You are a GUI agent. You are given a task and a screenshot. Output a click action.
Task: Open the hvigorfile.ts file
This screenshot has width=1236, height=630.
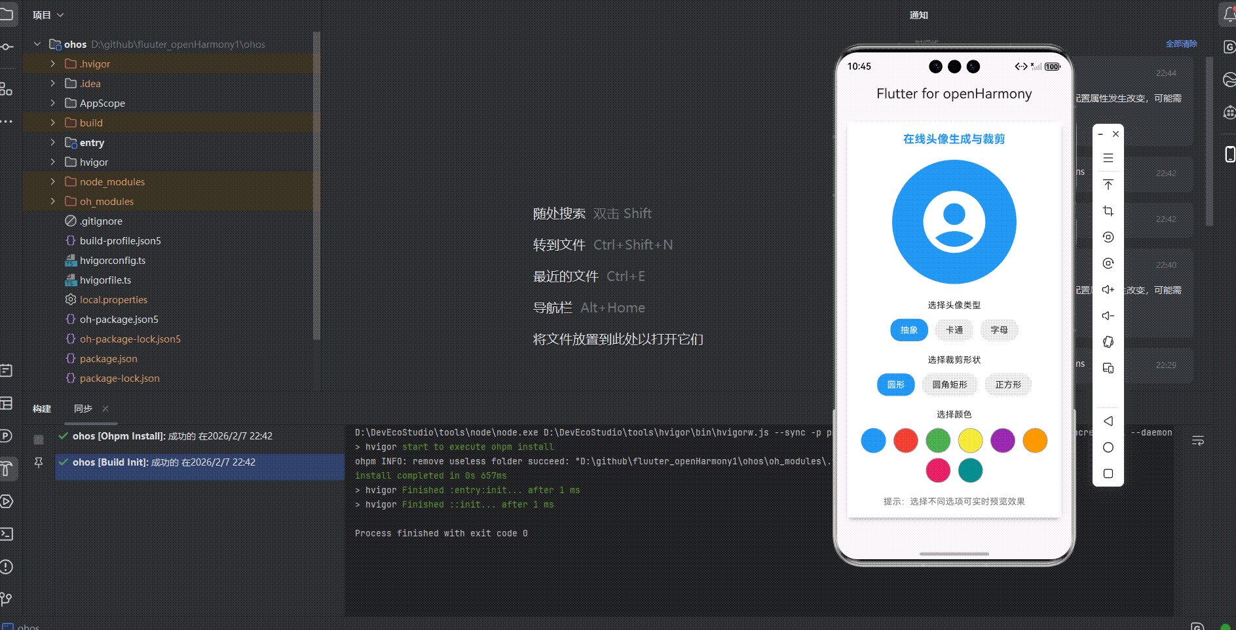click(x=105, y=280)
